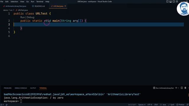Click the main method name

(x=56, y=21)
